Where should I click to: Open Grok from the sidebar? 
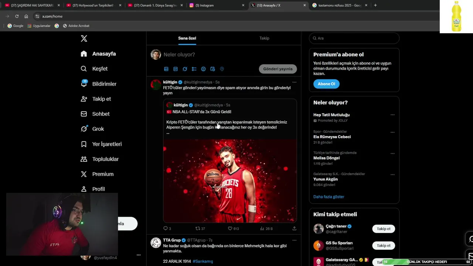92,129
